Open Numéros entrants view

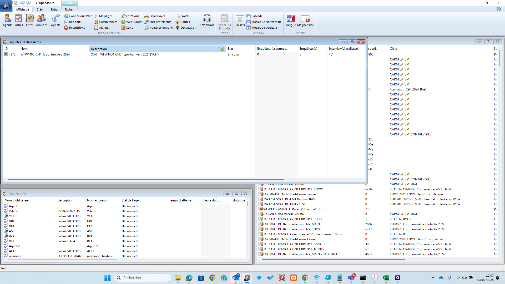pos(159,28)
